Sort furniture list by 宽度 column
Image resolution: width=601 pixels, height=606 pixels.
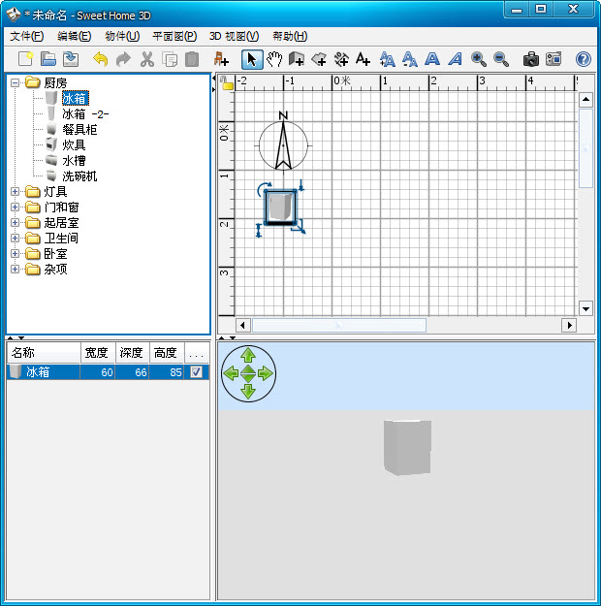point(98,353)
